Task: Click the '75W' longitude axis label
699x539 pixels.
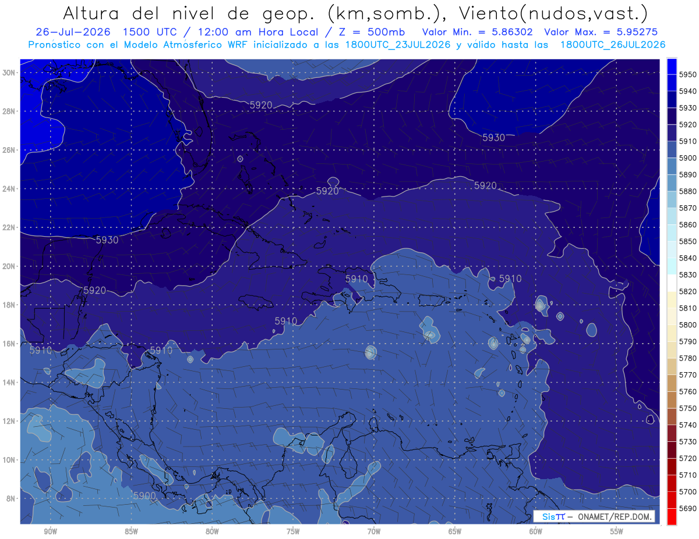Action: pyautogui.click(x=293, y=531)
